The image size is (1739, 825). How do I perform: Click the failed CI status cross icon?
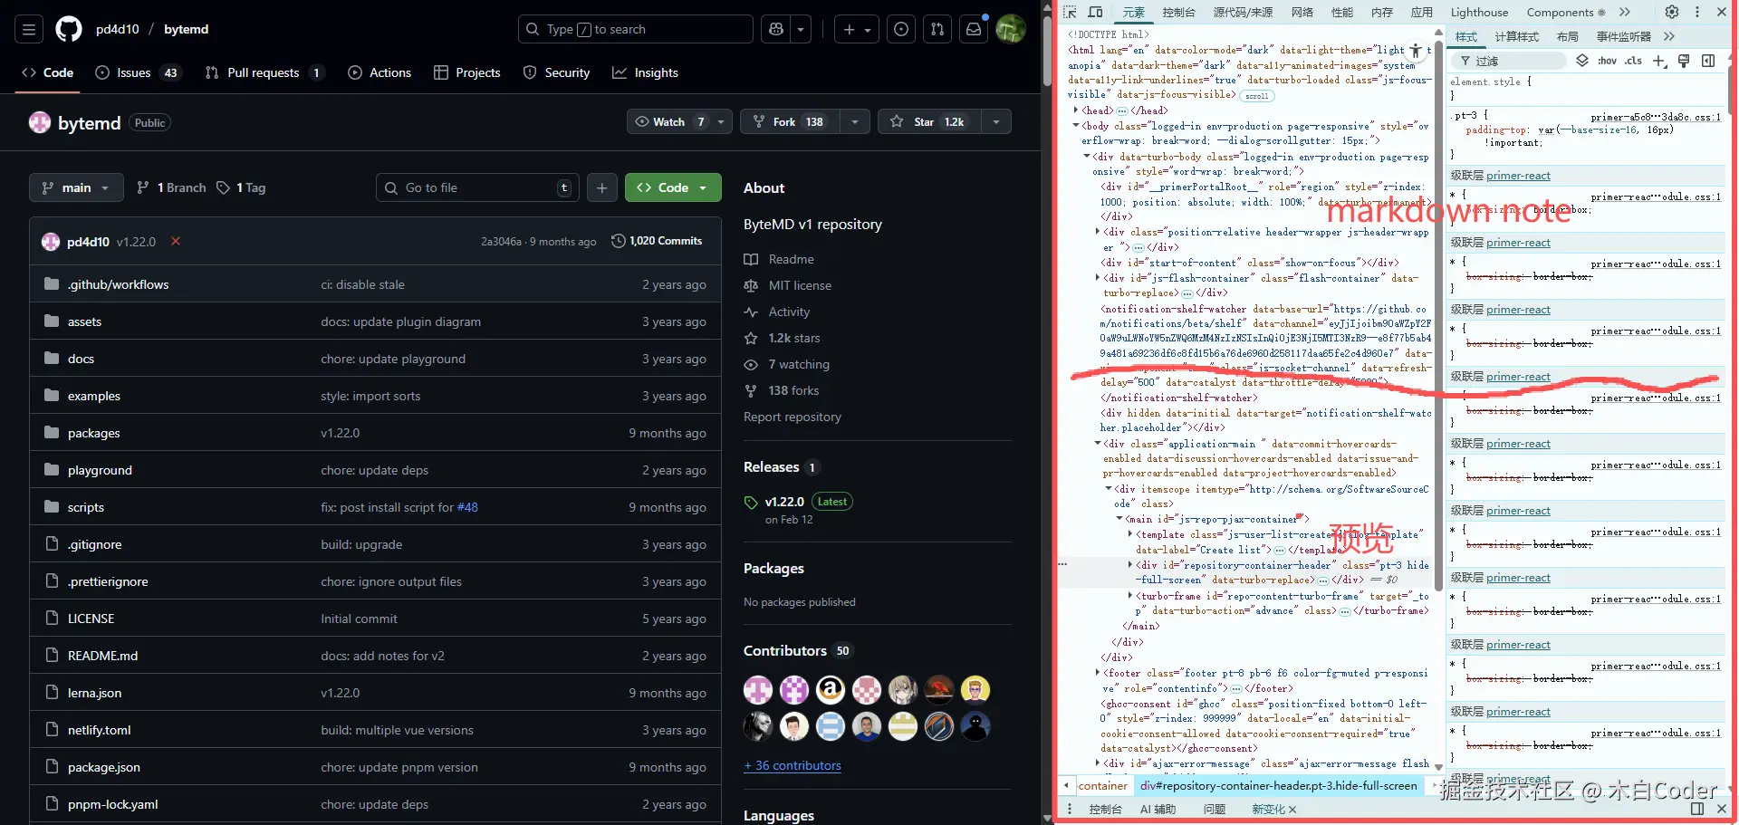click(x=176, y=241)
